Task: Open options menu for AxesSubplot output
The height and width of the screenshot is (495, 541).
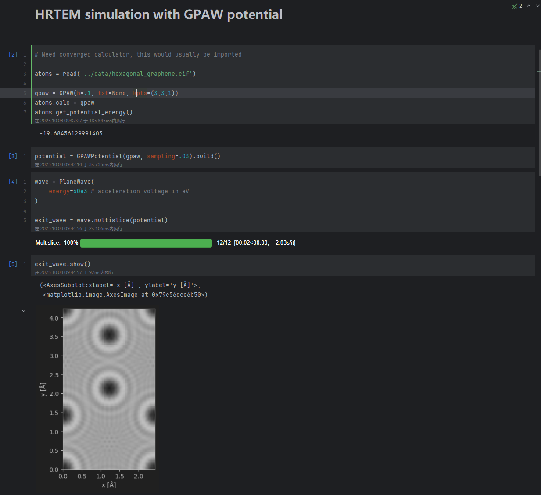Action: click(530, 286)
